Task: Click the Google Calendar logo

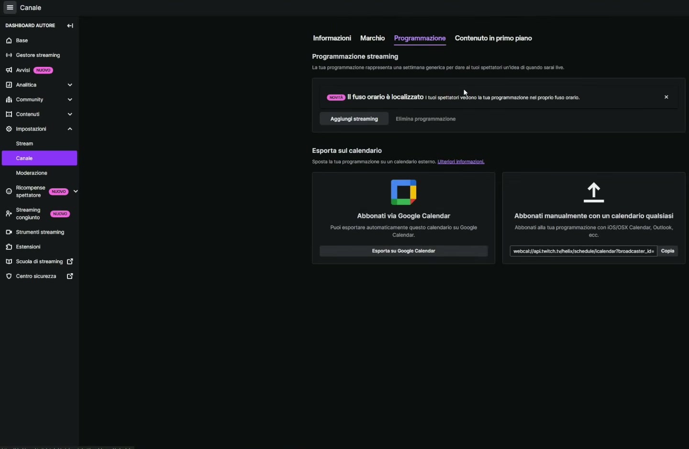Action: [403, 192]
